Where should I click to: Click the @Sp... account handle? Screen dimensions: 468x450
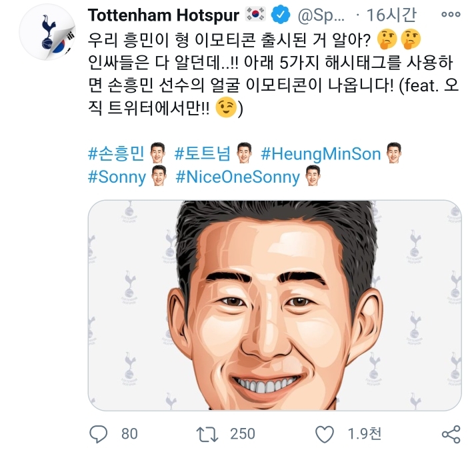(x=321, y=15)
